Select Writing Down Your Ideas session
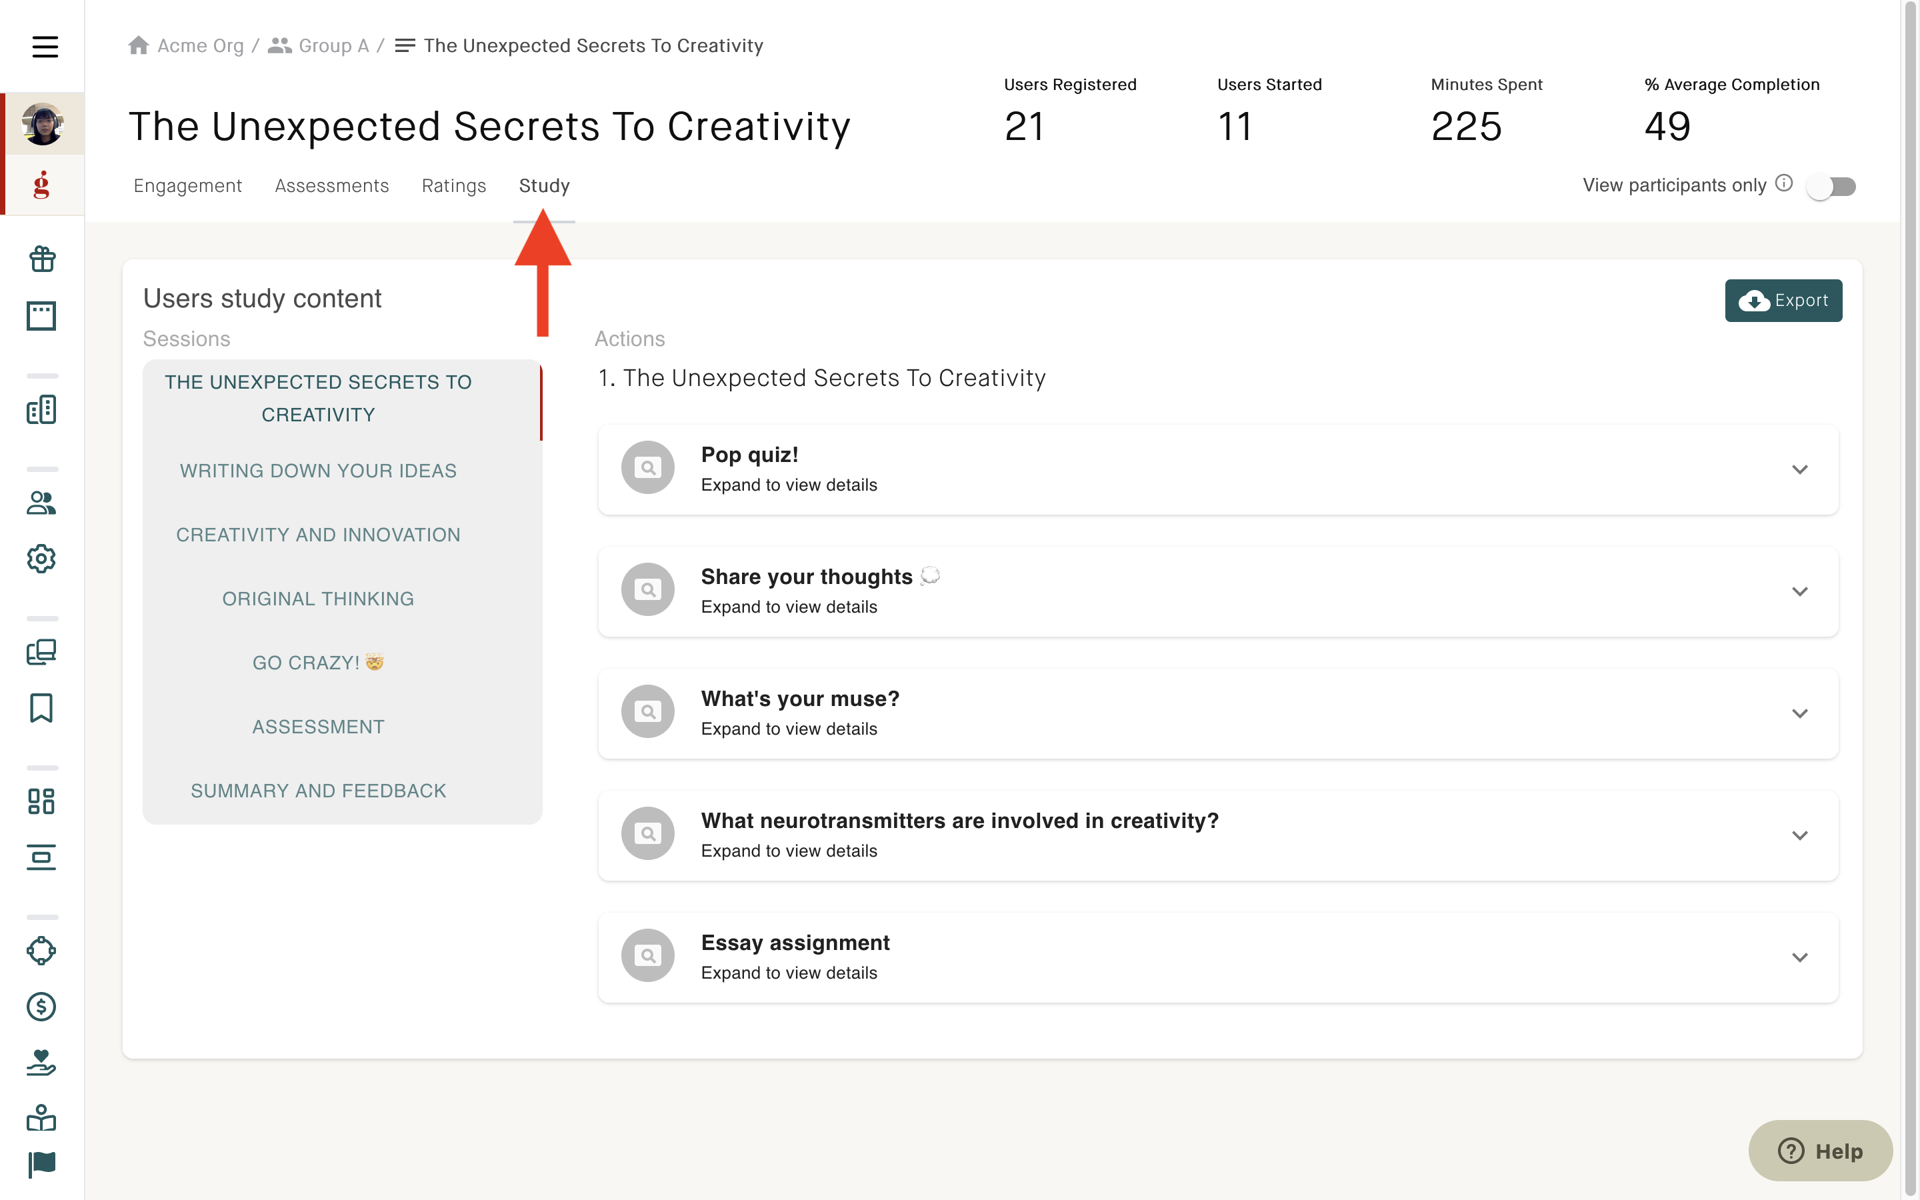The width and height of the screenshot is (1920, 1200). click(x=318, y=471)
